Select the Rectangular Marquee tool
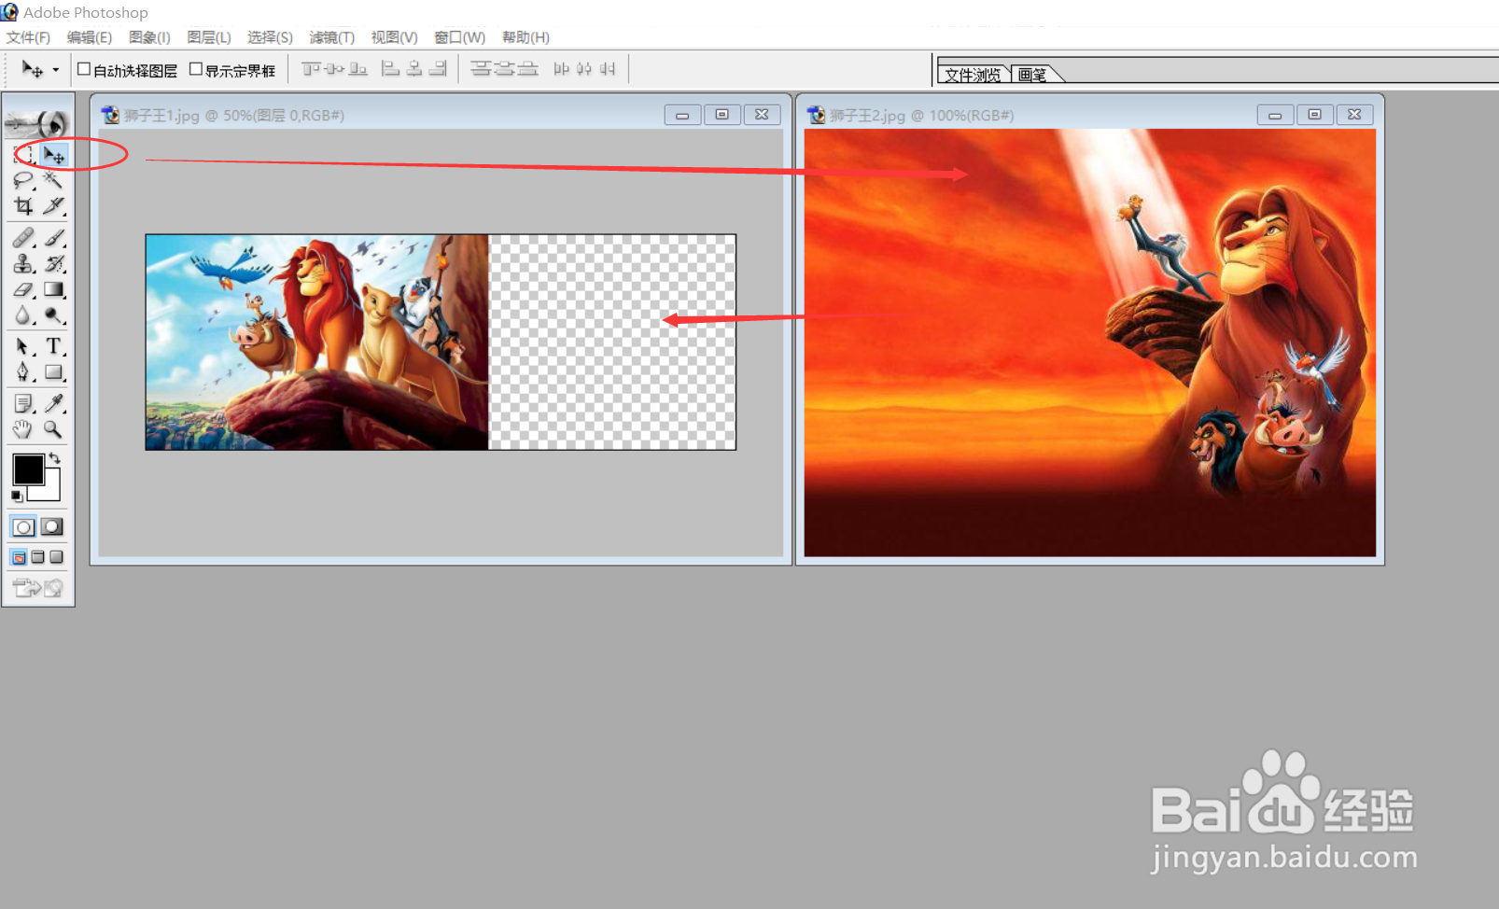 tap(24, 154)
